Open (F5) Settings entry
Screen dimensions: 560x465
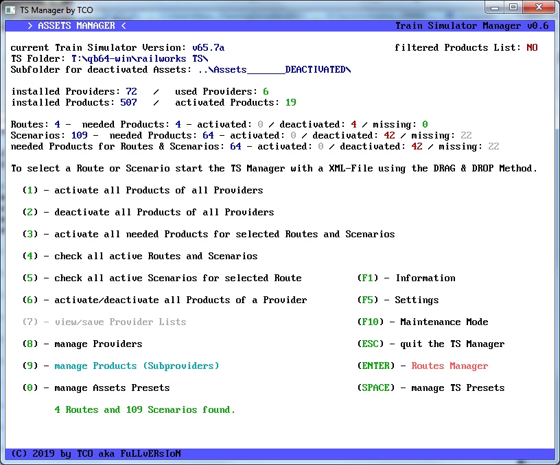(398, 300)
